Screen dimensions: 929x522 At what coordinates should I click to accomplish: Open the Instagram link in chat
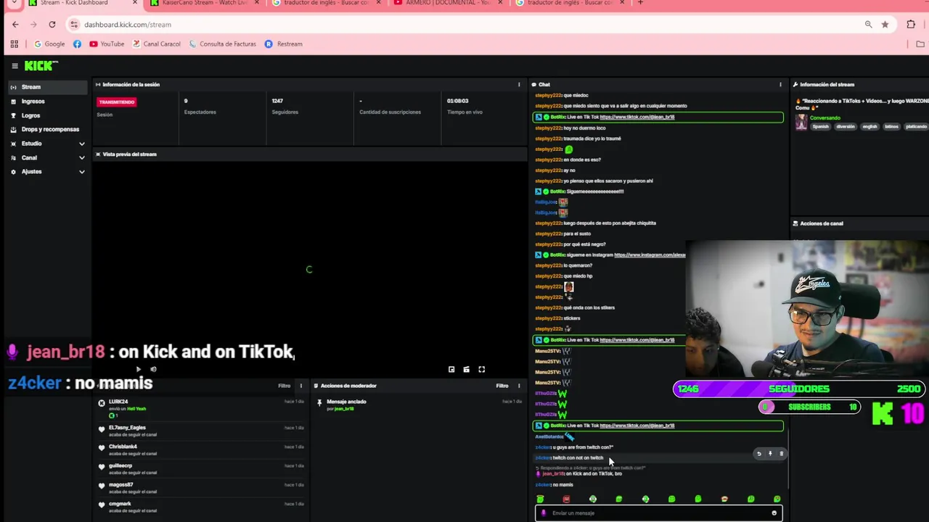(650, 255)
